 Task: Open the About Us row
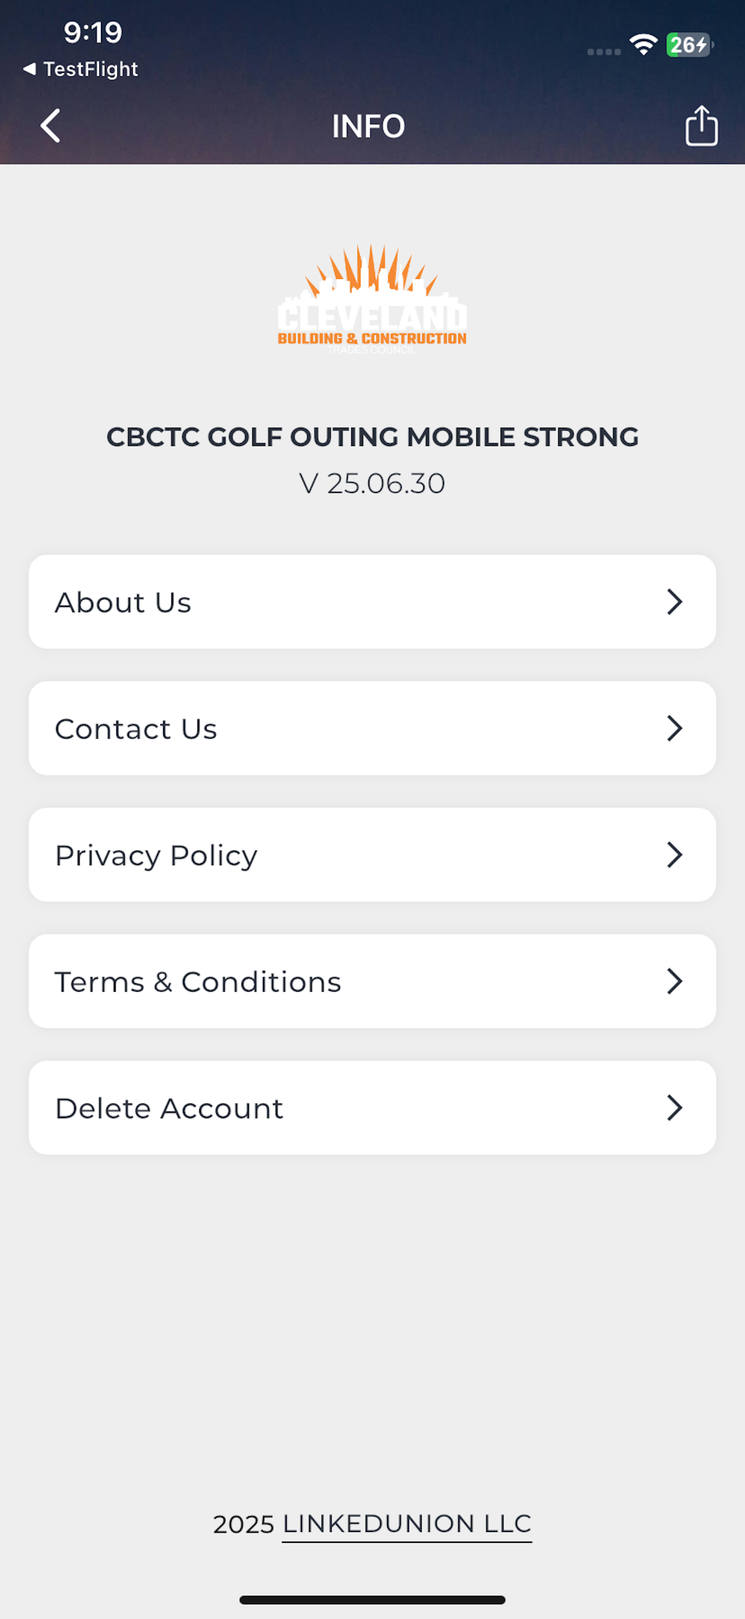coord(372,601)
